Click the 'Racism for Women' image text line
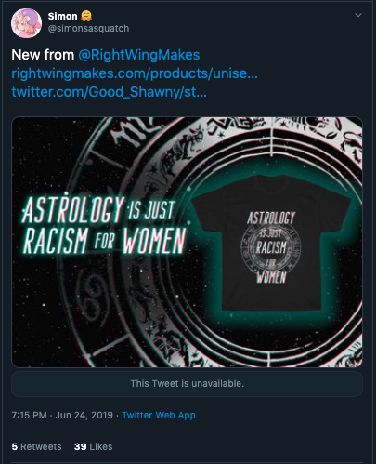The width and height of the screenshot is (376, 464). coord(105,241)
